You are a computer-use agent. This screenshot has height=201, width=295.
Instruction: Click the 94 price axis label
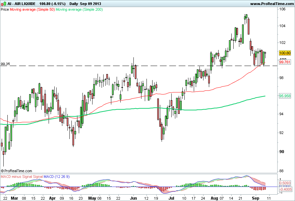(281, 114)
